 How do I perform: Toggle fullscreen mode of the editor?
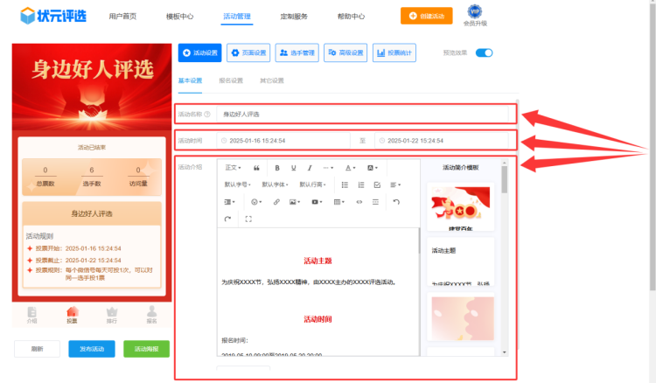click(x=248, y=219)
